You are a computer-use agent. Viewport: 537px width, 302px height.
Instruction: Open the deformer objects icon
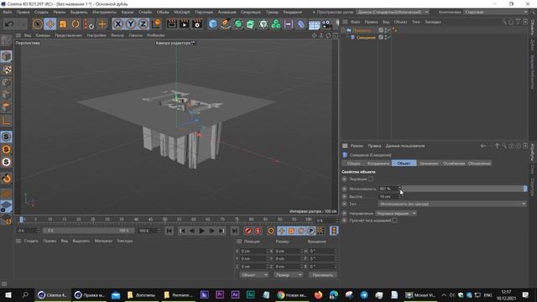[x=301, y=24]
